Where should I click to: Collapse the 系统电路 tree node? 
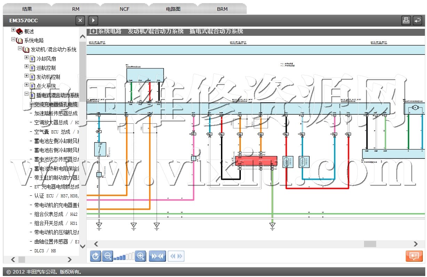[x=14, y=40]
